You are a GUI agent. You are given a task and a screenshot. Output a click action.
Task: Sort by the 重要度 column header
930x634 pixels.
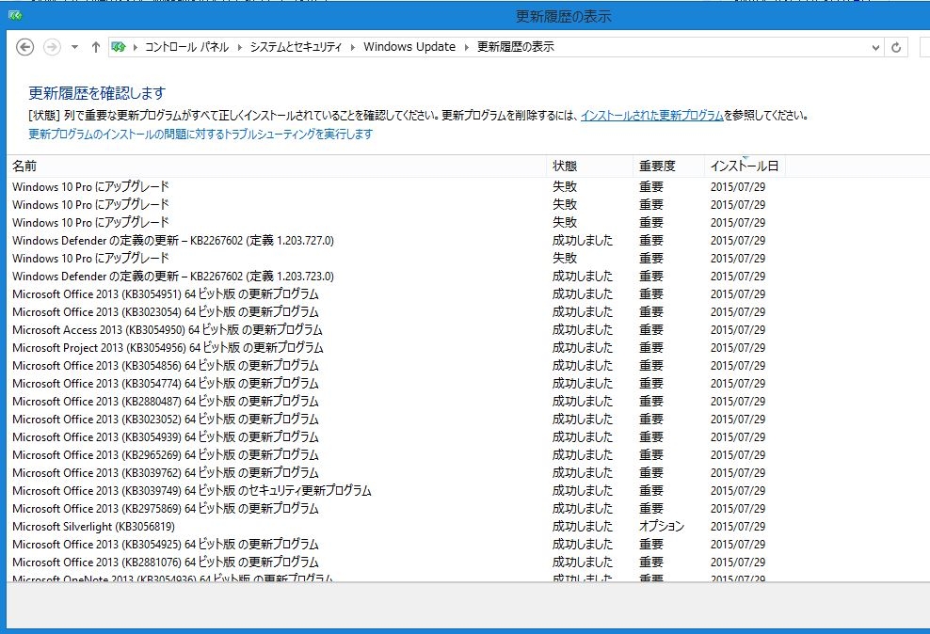pos(668,166)
